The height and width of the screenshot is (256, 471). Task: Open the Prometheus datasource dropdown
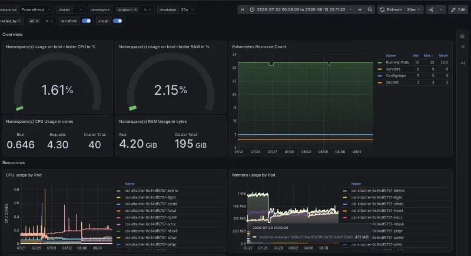coord(36,9)
